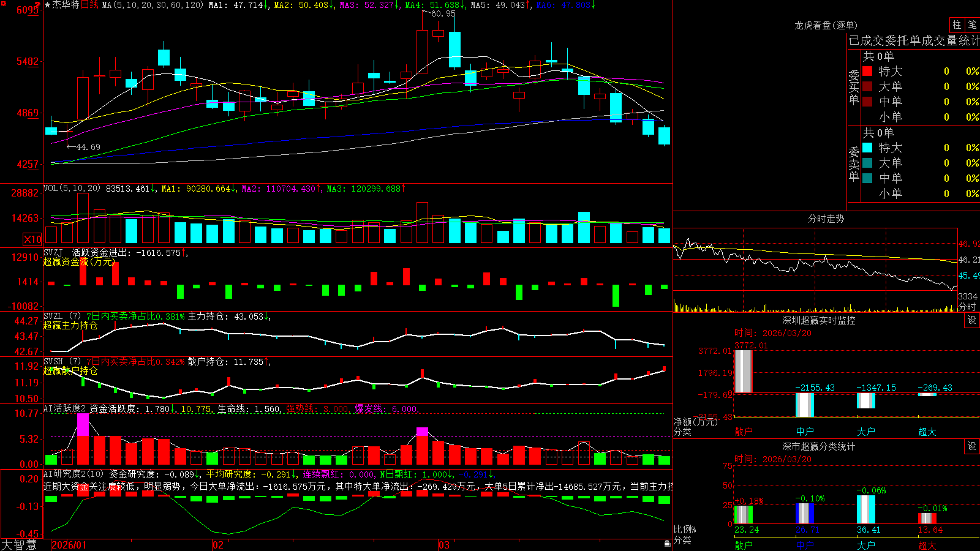Click the 深市超赢分类统计 panel title
The width and height of the screenshot is (980, 551).
point(819,446)
